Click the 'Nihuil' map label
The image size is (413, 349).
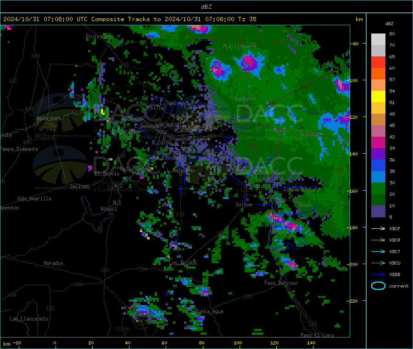pos(108,209)
